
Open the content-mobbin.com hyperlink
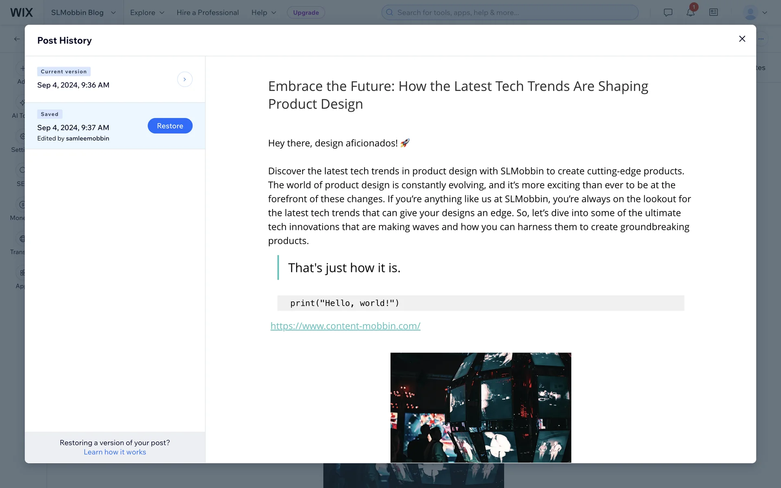tap(345, 326)
